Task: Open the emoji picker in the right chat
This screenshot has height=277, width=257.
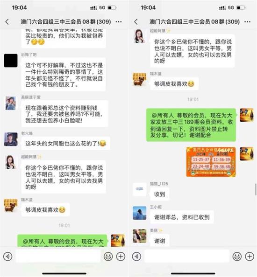Action: (237, 256)
